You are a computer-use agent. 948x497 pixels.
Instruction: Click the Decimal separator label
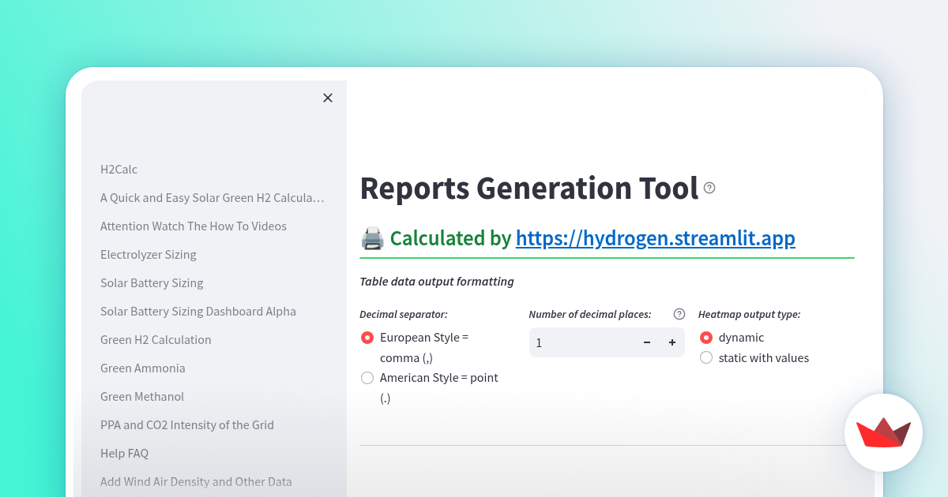click(404, 314)
